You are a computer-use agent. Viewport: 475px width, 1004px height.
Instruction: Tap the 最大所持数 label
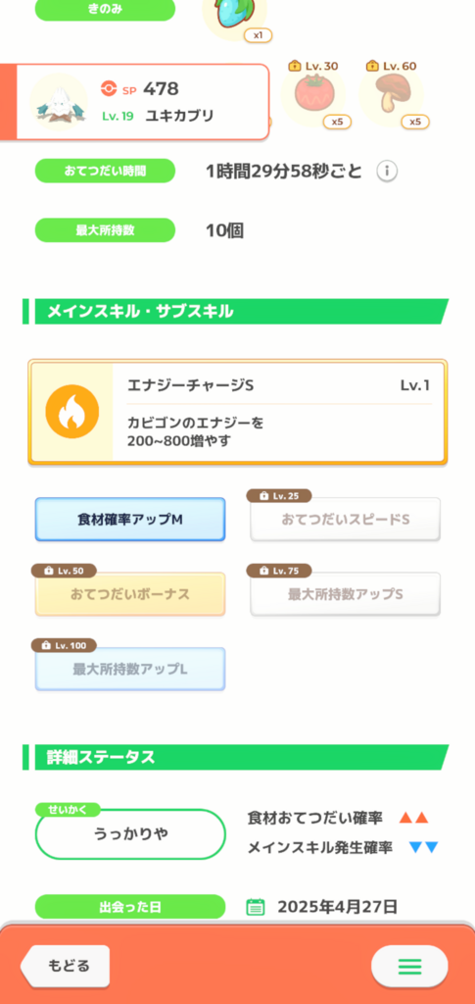(105, 230)
